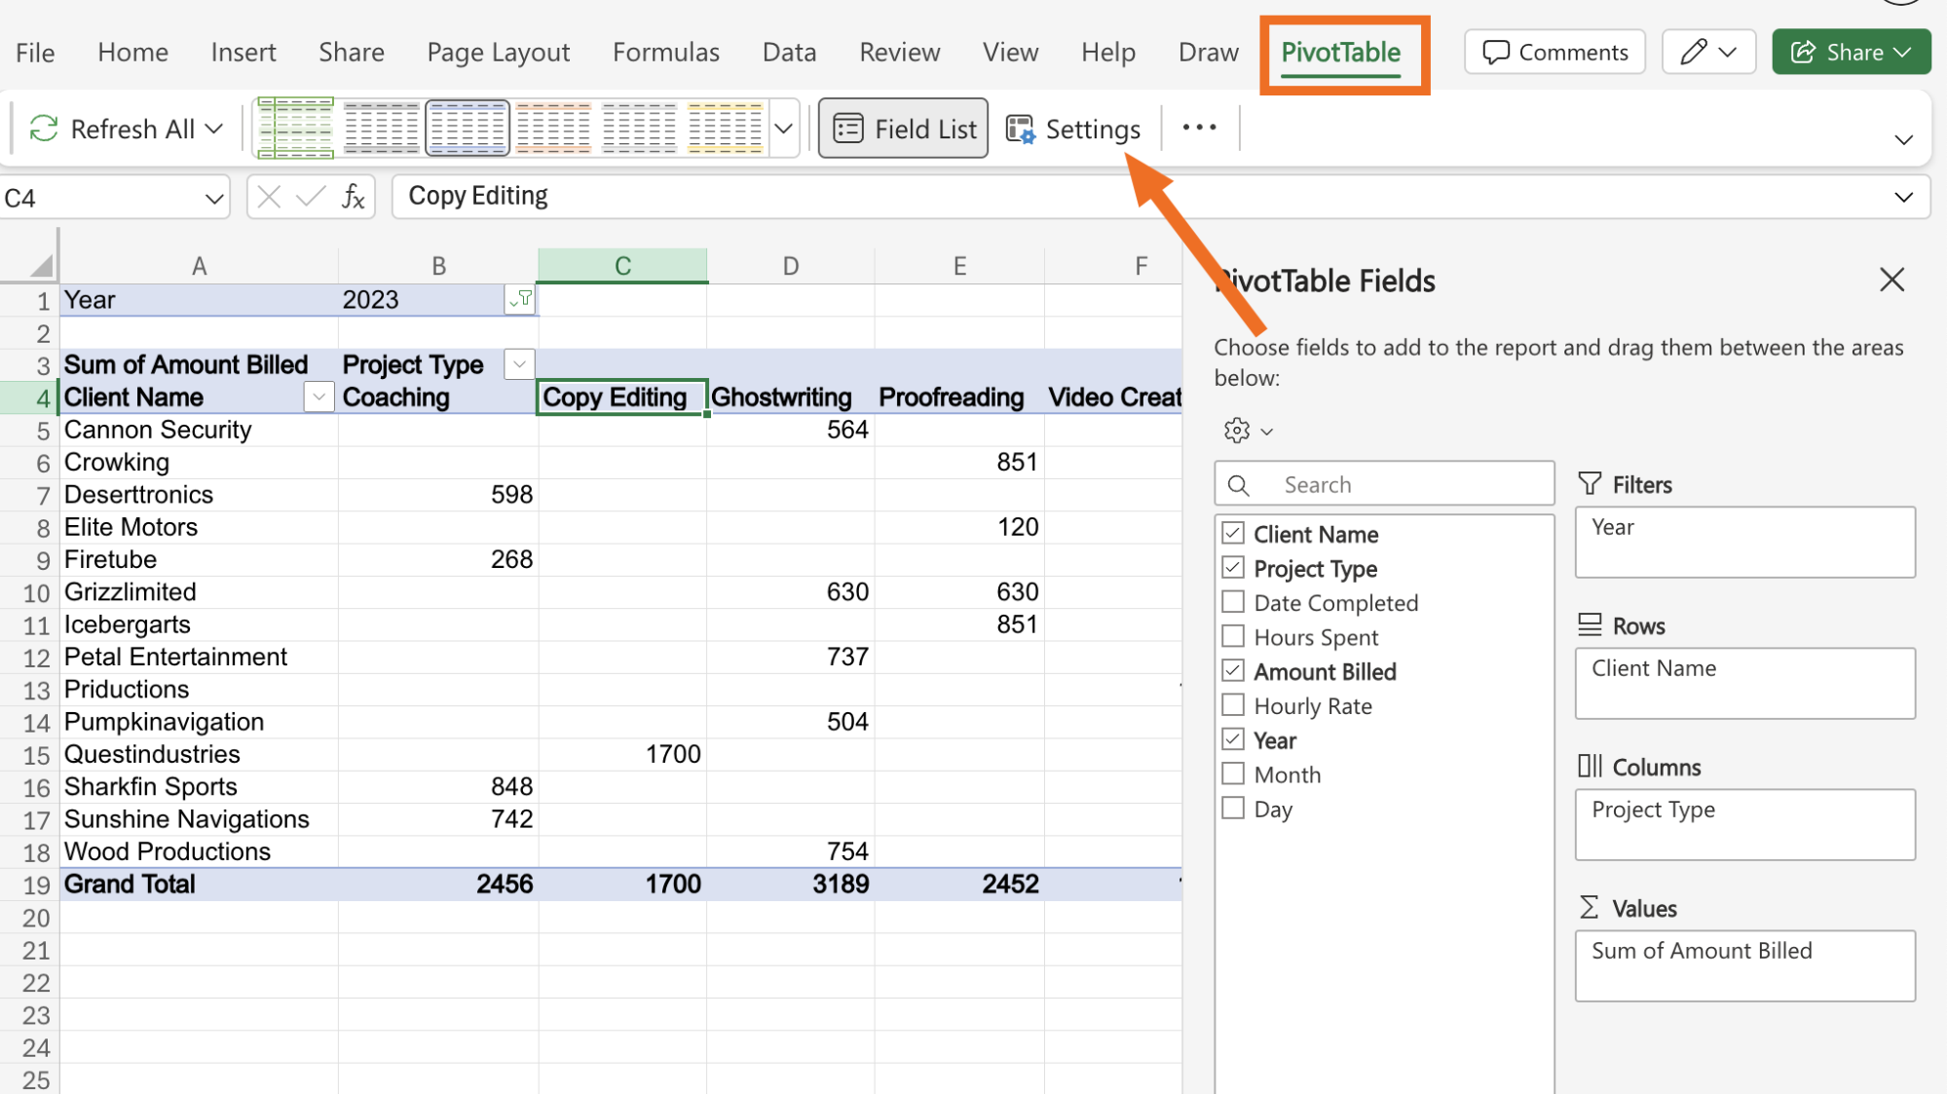Click the ribbon overflow ellipsis icon
The width and height of the screenshot is (1947, 1094).
(1199, 128)
